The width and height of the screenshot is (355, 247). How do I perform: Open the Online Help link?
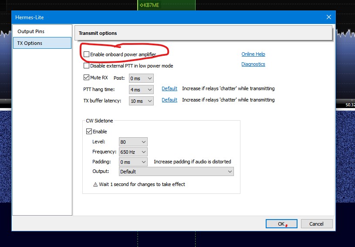pos(253,54)
